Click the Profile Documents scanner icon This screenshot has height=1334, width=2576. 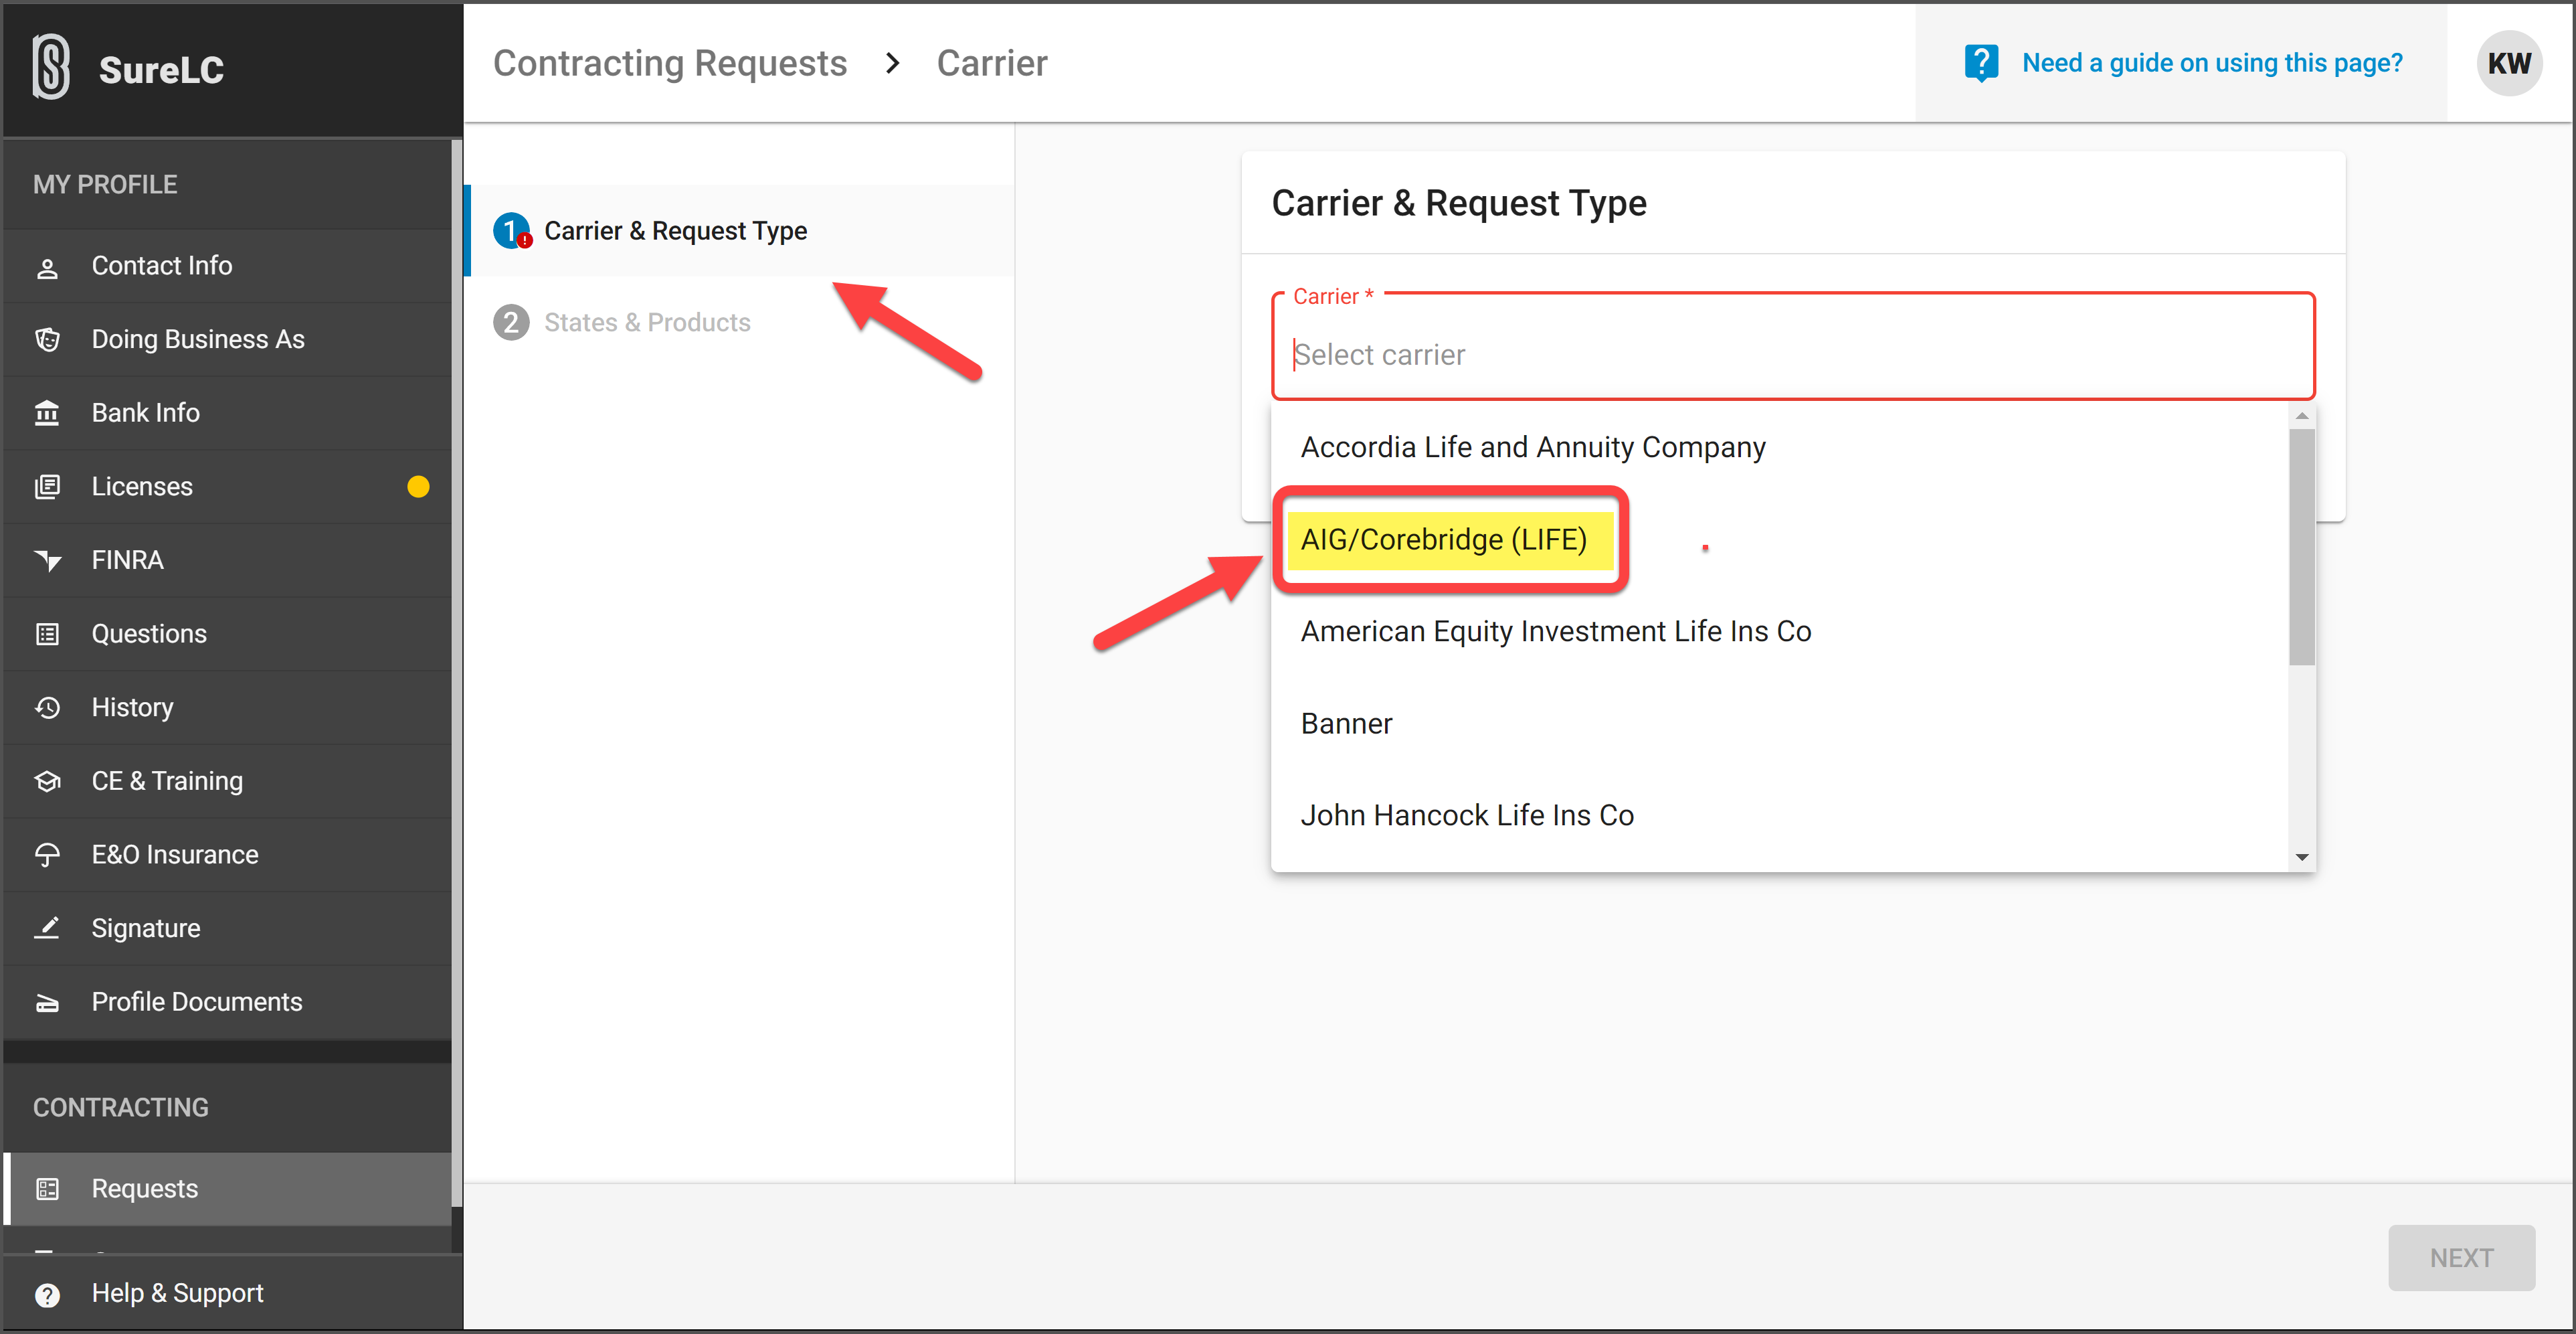pyautogui.click(x=47, y=1002)
